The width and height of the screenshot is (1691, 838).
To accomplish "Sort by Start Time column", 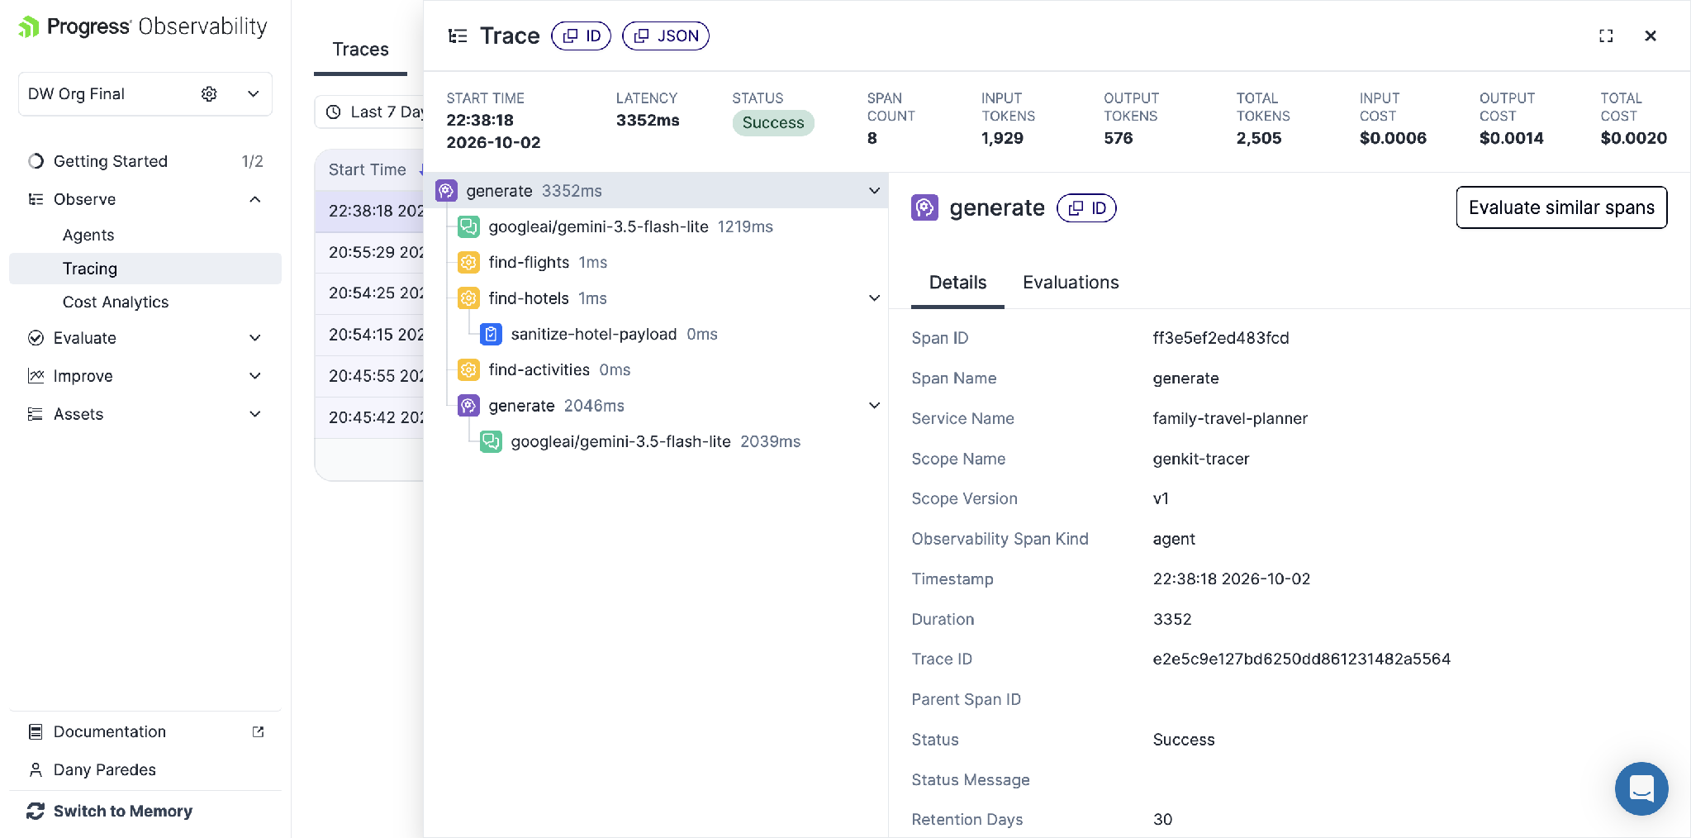I will (x=368, y=169).
